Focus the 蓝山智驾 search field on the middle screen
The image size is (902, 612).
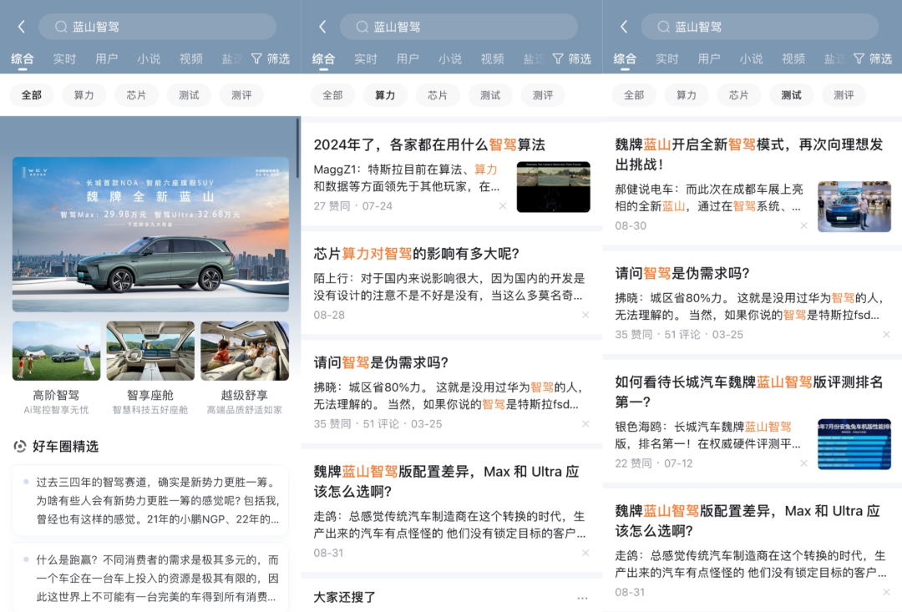coord(459,27)
